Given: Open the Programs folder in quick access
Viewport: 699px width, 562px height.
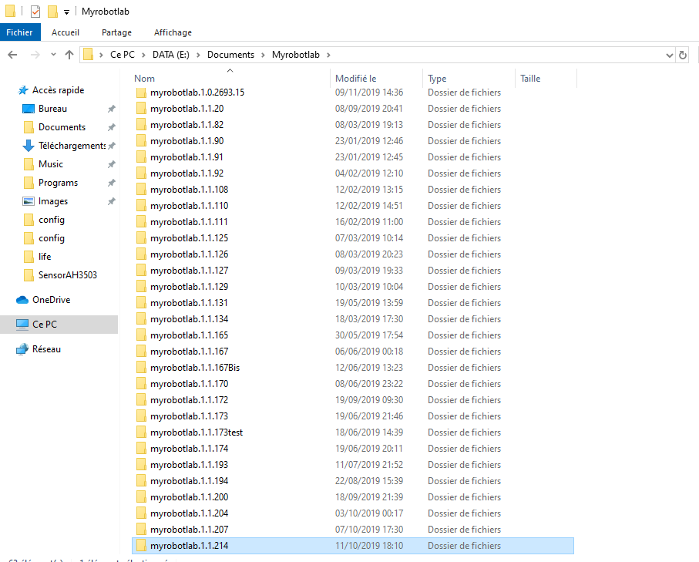Looking at the screenshot, I should (x=58, y=183).
